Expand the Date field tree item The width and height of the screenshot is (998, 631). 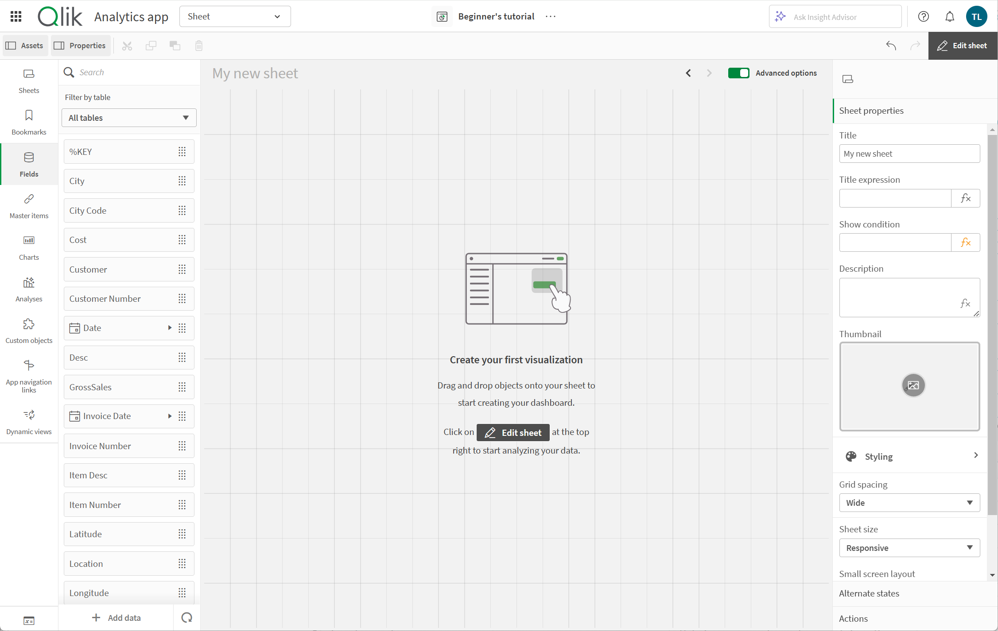click(170, 328)
